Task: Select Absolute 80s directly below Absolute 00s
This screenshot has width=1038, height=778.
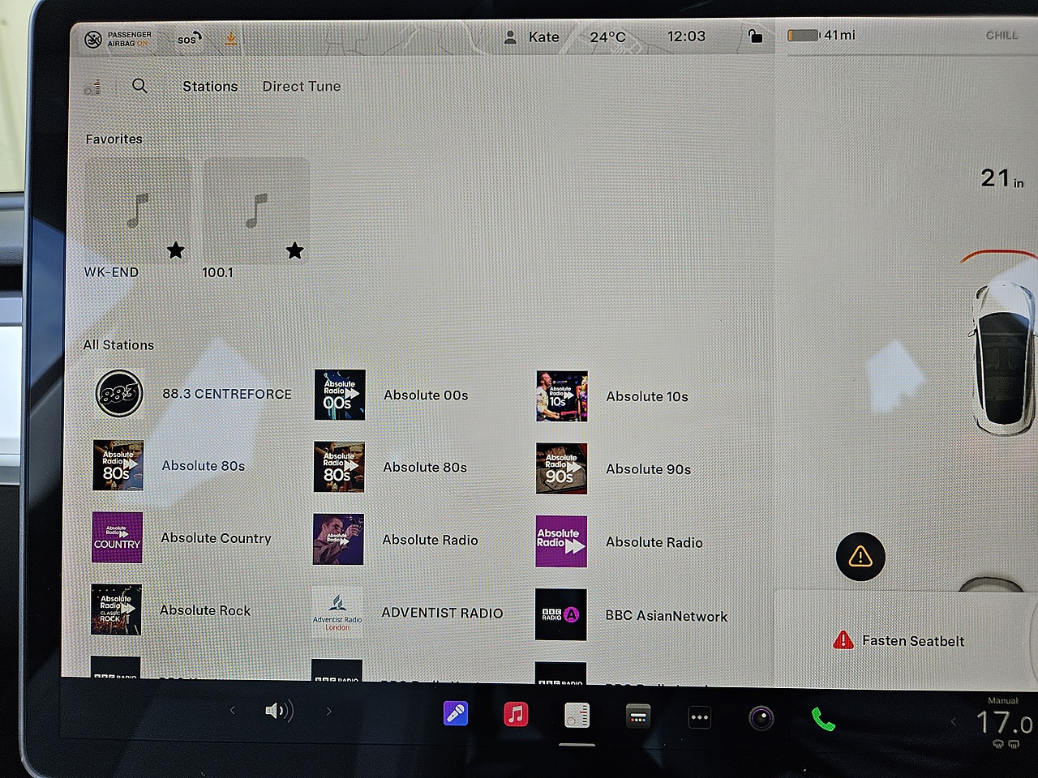Action: [x=391, y=467]
